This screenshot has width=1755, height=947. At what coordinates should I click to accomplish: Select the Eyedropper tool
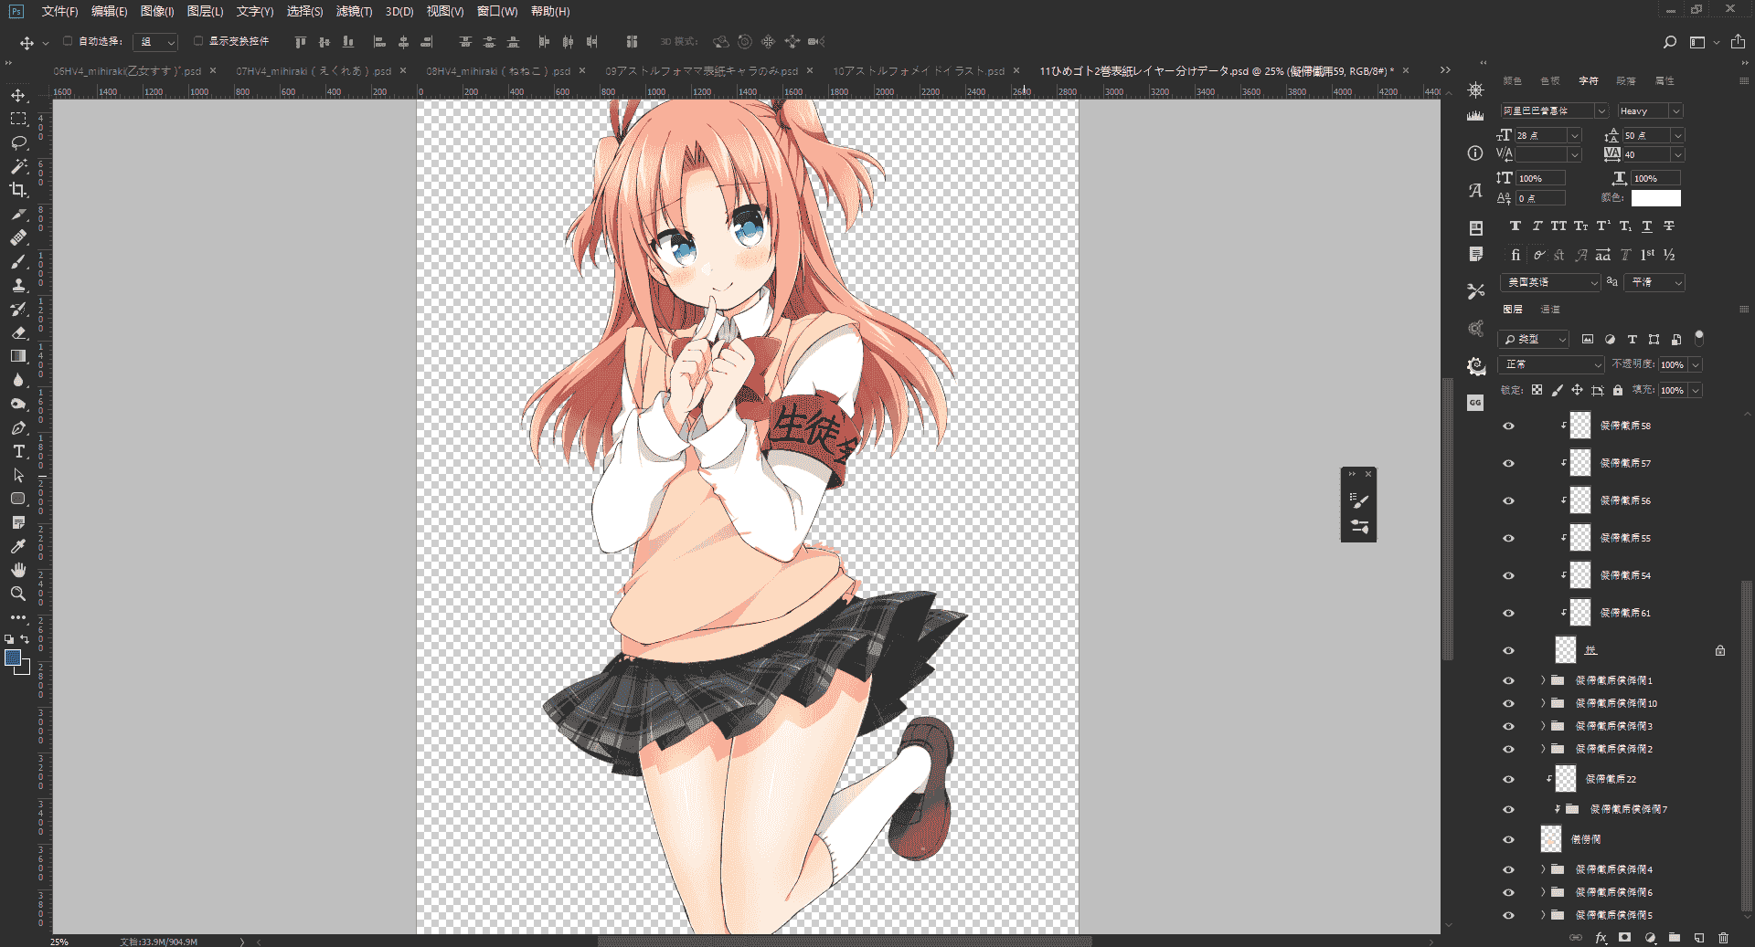[18, 546]
